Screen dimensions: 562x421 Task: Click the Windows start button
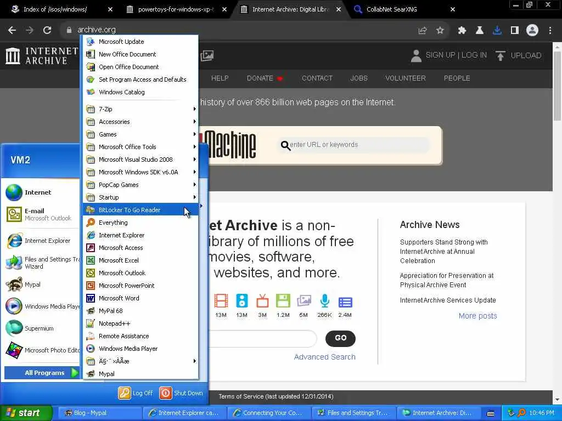point(26,413)
